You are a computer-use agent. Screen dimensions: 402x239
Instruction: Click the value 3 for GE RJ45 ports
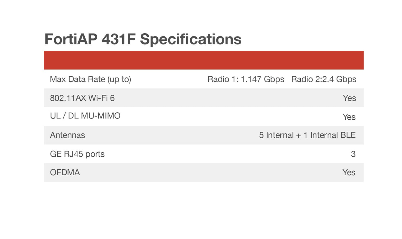353,154
